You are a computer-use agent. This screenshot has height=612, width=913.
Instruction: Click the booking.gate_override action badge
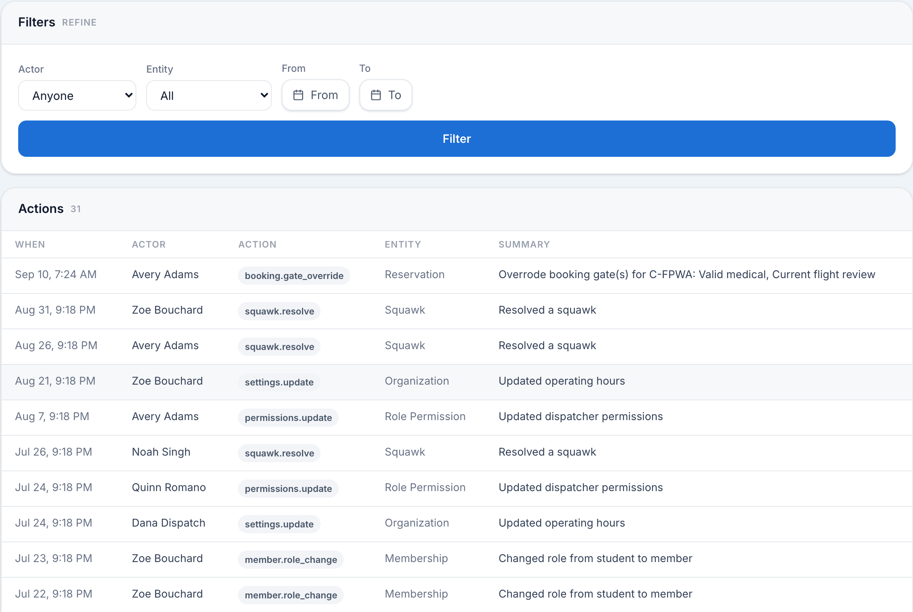[294, 276]
